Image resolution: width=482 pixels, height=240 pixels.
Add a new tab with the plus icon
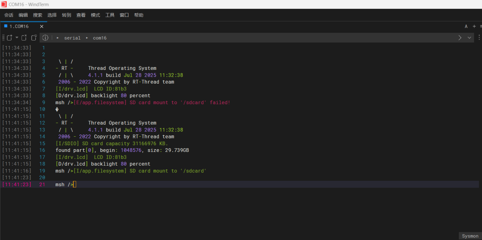click(474, 26)
